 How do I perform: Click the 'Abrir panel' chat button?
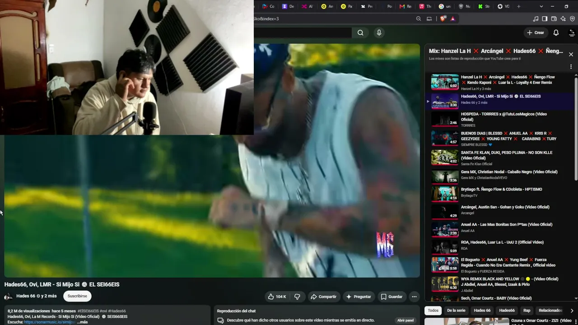(406, 320)
